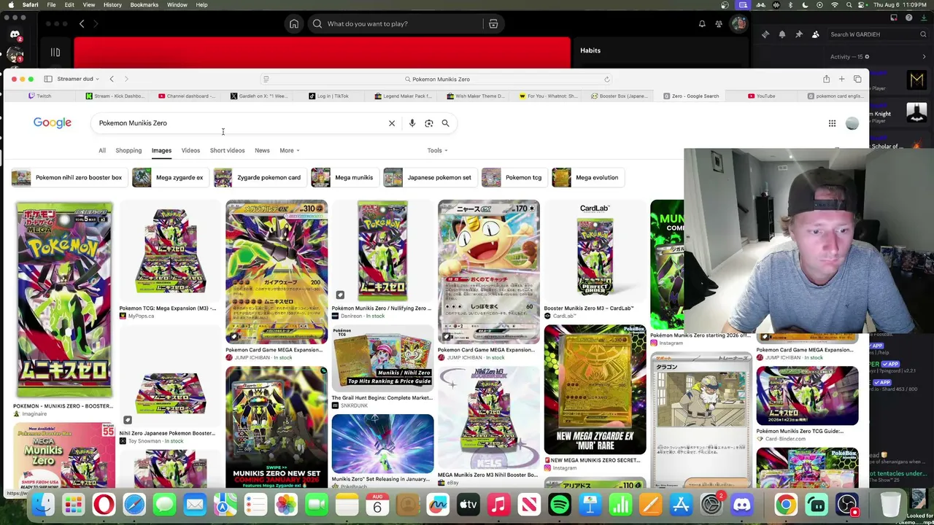Screen dimensions: 934x525
Task: Open Control Center in the menu bar
Action: [x=861, y=5]
